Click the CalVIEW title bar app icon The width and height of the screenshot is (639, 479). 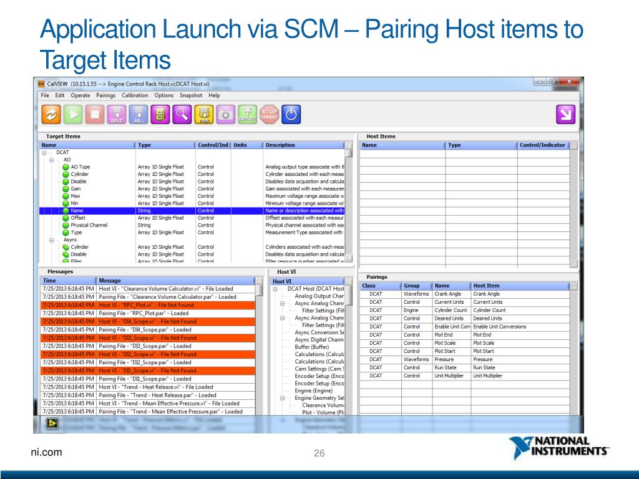(41, 84)
